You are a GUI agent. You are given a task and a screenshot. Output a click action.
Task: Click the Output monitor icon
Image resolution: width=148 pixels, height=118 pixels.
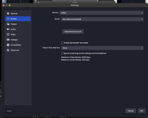coord(8,24)
